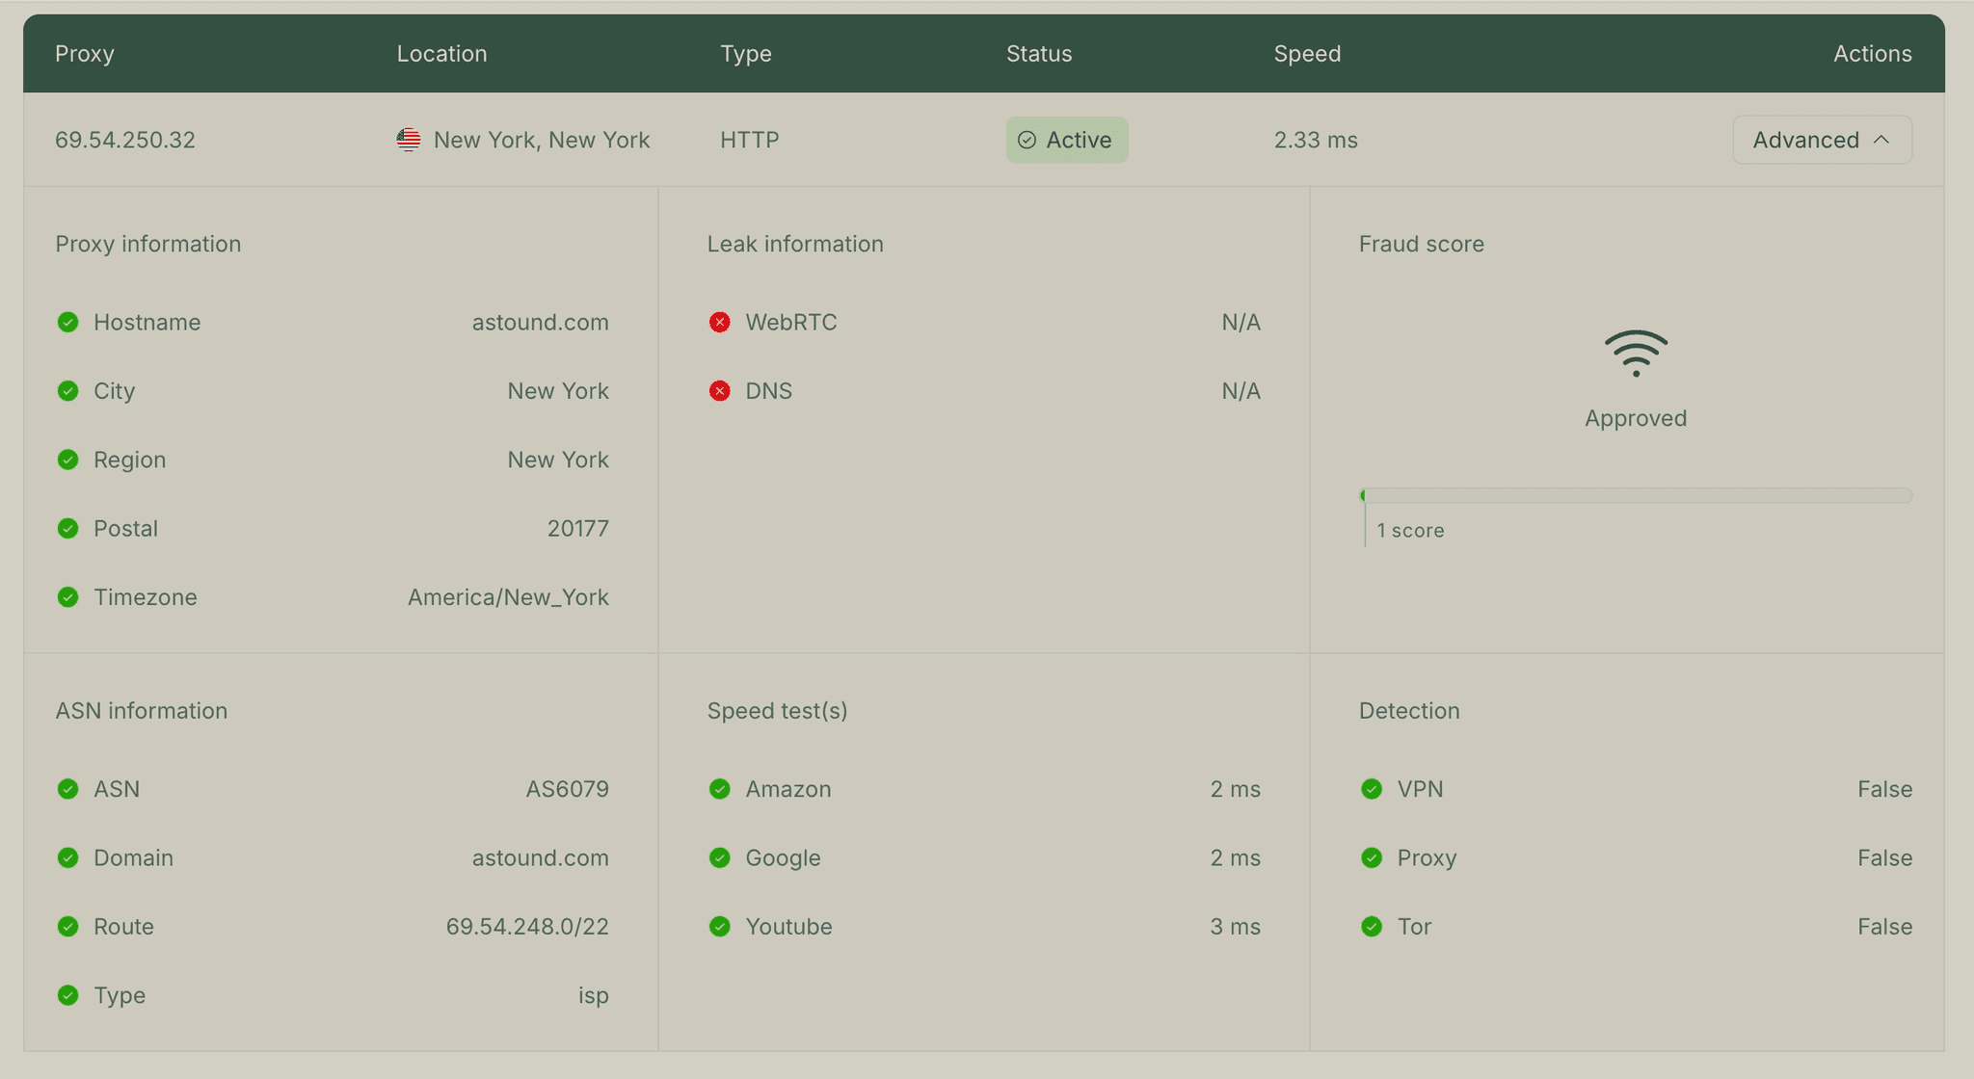Click the US flag icon in Location column
1974x1079 pixels.
click(x=408, y=140)
